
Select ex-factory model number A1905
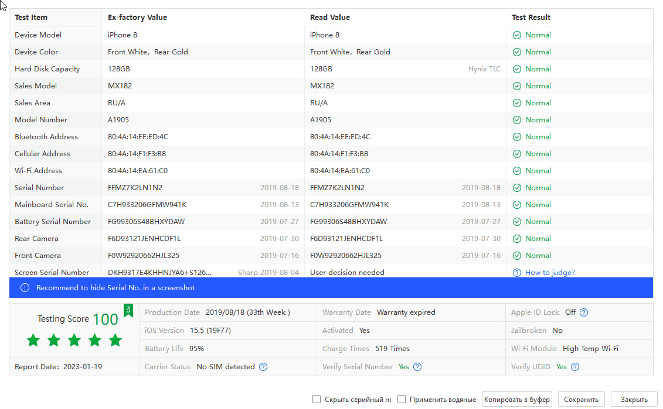[x=118, y=120]
